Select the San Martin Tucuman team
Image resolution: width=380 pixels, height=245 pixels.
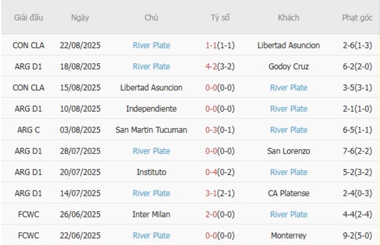coord(151,130)
